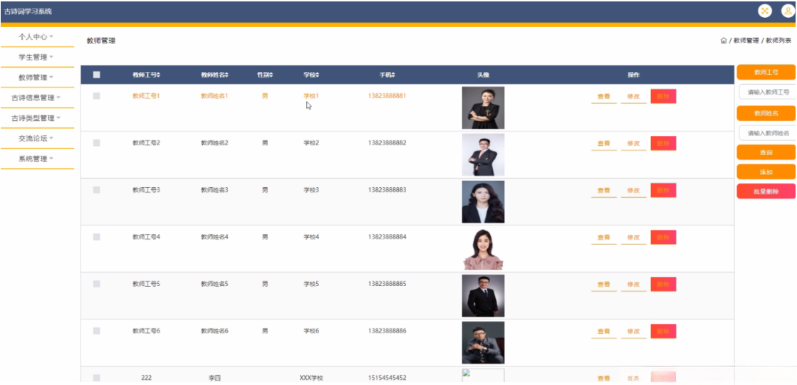Click the orange 查询 search button
The height and width of the screenshot is (385, 797).
(766, 152)
